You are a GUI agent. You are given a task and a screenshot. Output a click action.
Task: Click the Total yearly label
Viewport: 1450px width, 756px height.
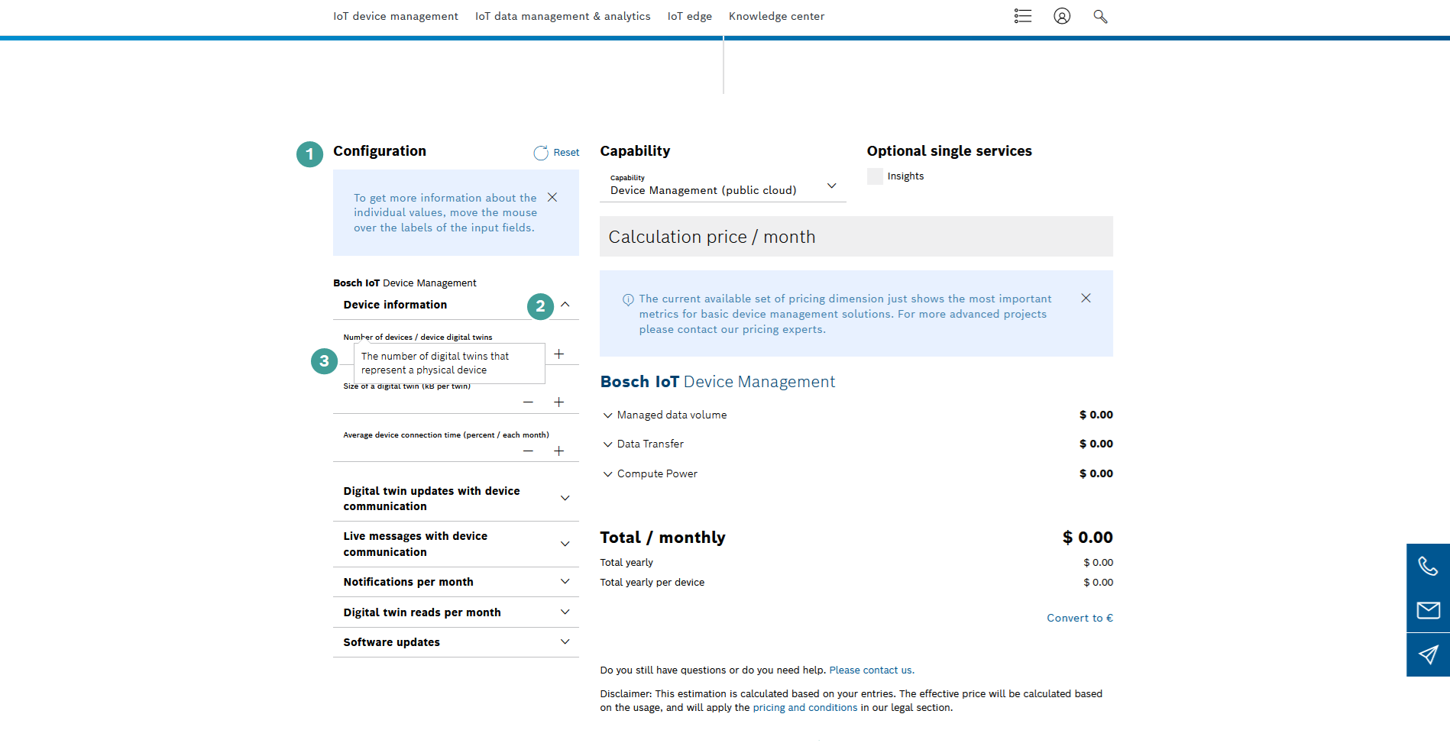[x=626, y=563]
